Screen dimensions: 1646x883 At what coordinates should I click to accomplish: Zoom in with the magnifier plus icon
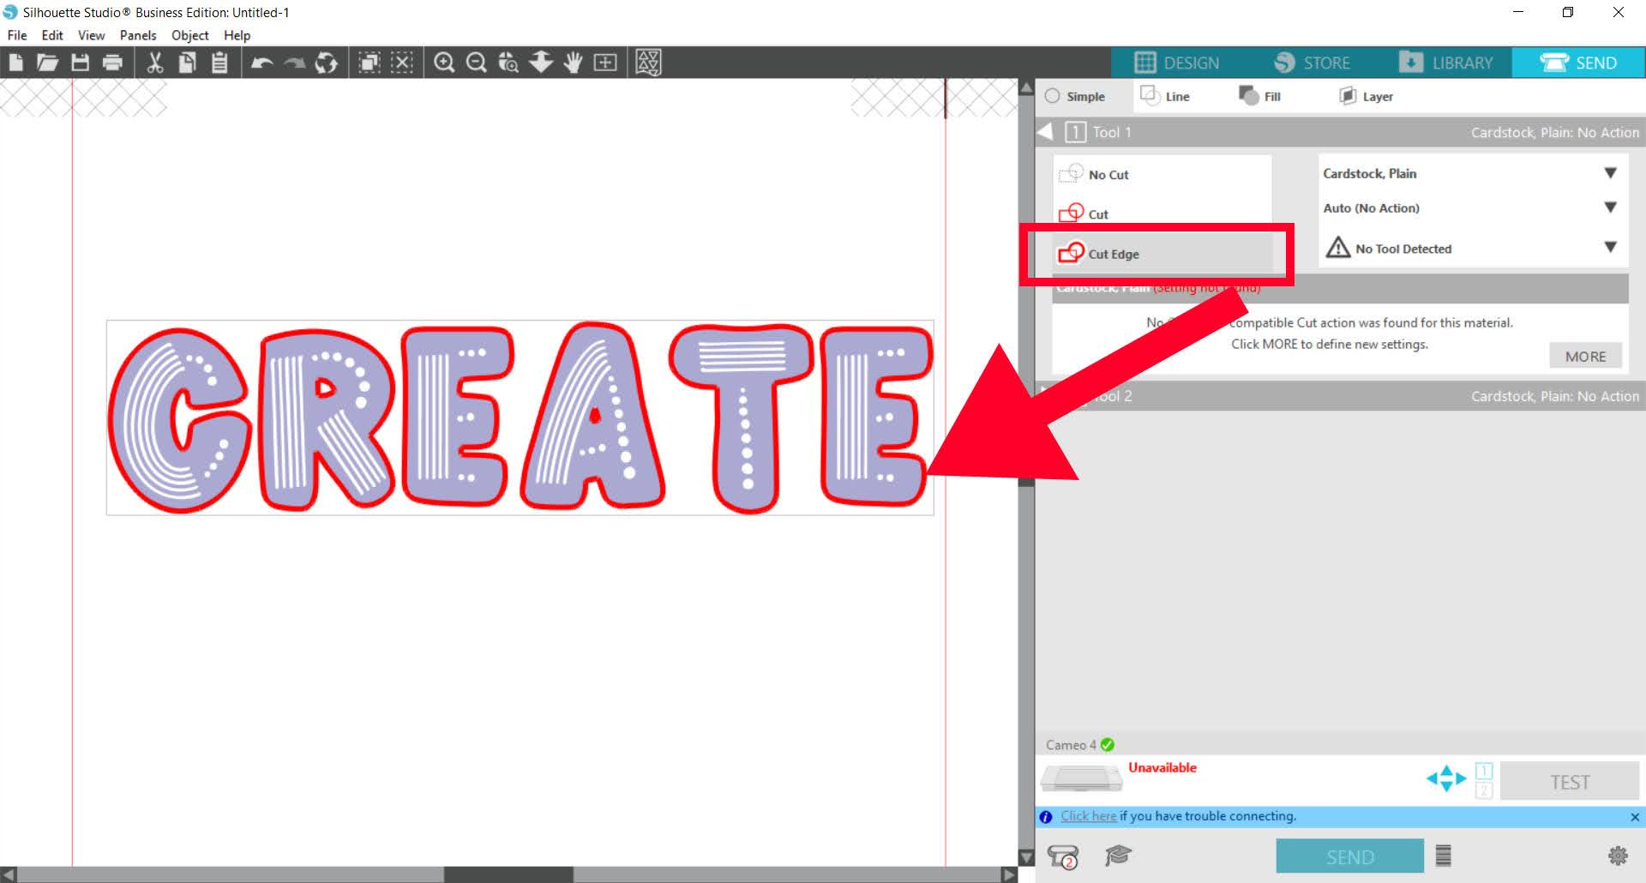444,63
